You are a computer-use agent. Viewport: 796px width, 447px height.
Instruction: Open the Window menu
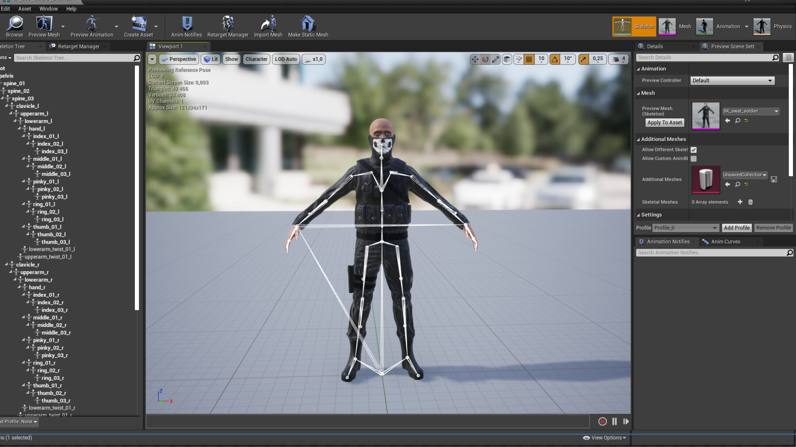[x=48, y=9]
